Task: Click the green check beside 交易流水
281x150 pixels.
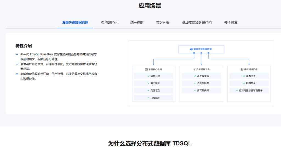Action: coord(148,98)
